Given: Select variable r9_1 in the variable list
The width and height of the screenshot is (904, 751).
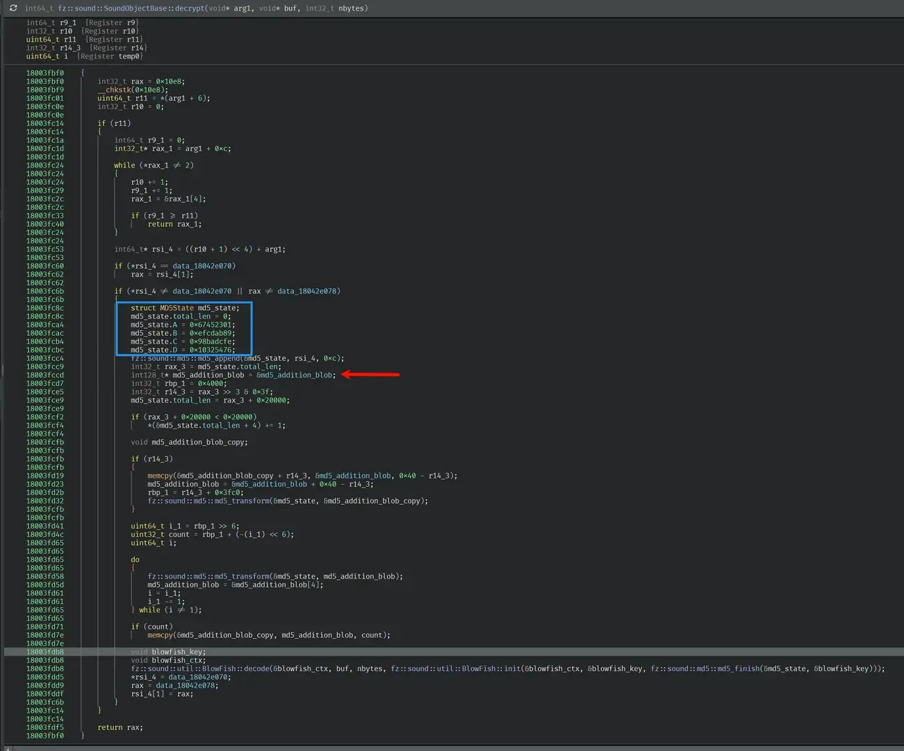Looking at the screenshot, I should (x=68, y=22).
